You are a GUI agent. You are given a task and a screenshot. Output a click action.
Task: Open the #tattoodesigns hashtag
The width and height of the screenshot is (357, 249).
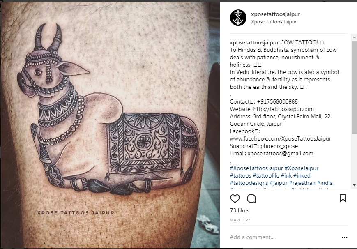pyautogui.click(x=249, y=183)
